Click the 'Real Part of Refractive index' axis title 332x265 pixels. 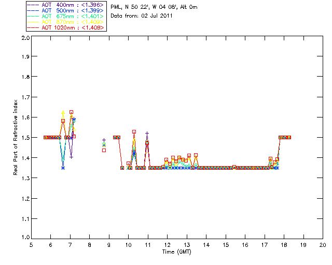click(x=16, y=137)
